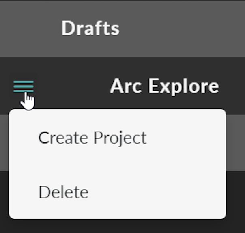Image resolution: width=245 pixels, height=233 pixels.
Task: Collapse the dropdown using the hamburger icon
Action: click(x=24, y=86)
